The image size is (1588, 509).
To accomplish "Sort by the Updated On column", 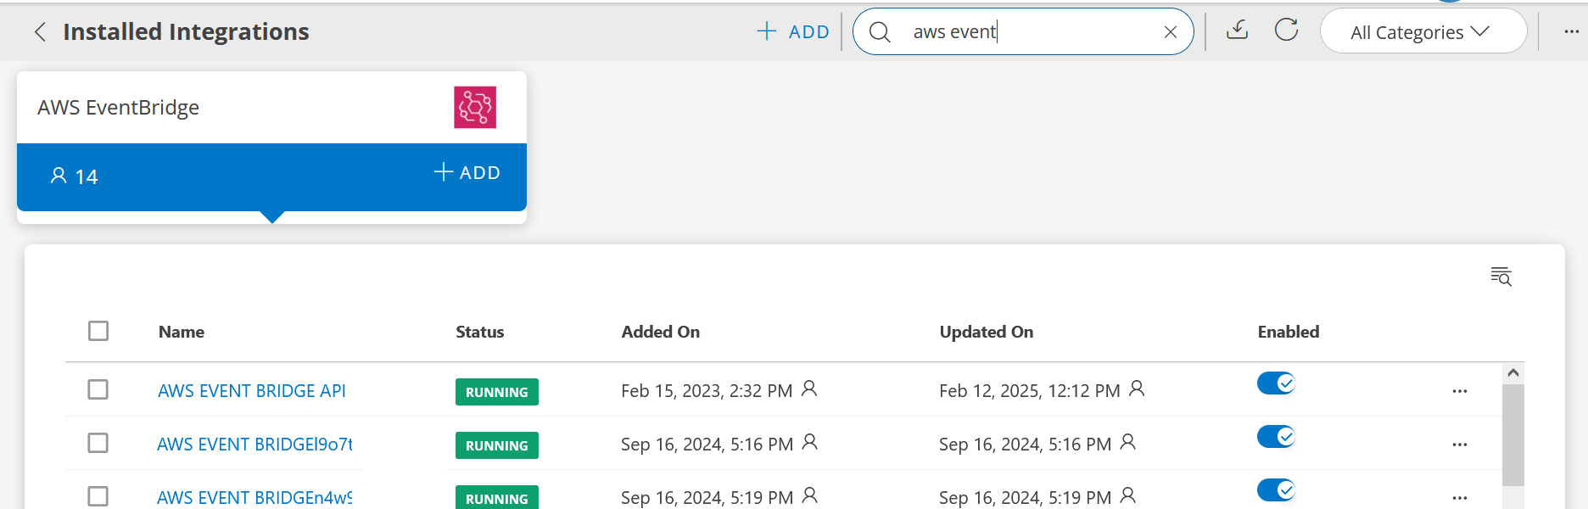I will [987, 333].
